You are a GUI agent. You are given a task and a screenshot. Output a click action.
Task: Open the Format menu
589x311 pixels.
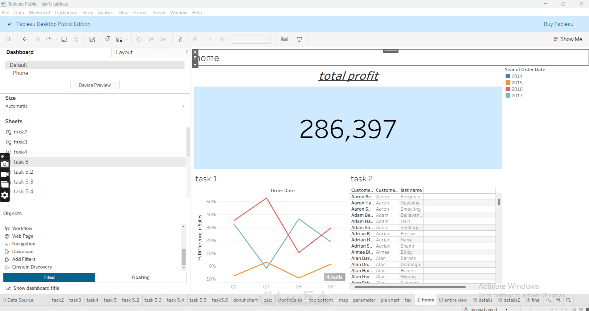click(x=141, y=13)
